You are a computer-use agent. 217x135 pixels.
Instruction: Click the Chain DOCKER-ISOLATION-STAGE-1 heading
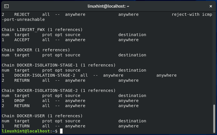pyautogui.click(x=59, y=65)
